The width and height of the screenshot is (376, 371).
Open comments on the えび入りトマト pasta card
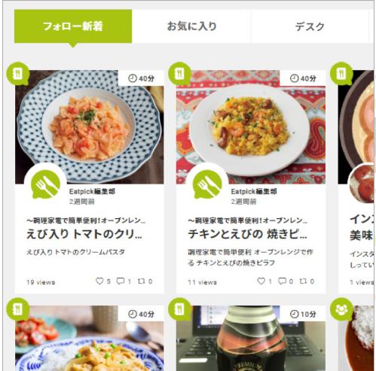(121, 281)
